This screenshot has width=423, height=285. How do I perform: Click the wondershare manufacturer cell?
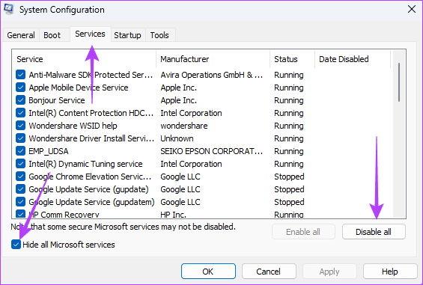tap(184, 126)
